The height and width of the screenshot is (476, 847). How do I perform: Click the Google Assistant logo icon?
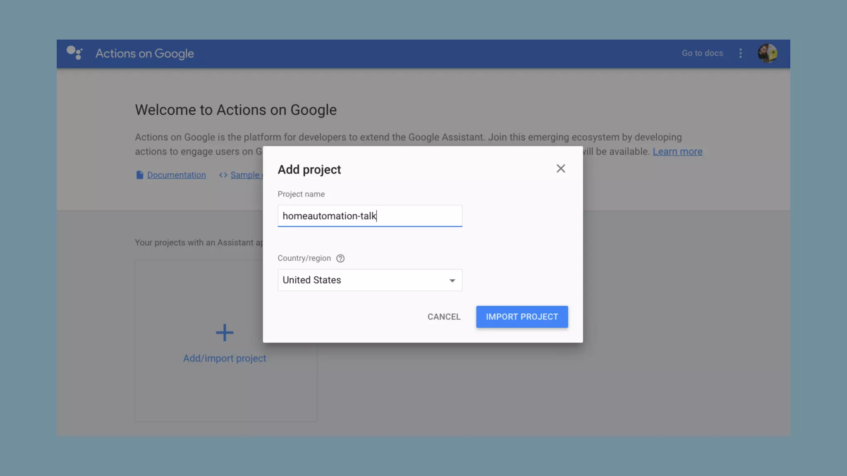[74, 53]
